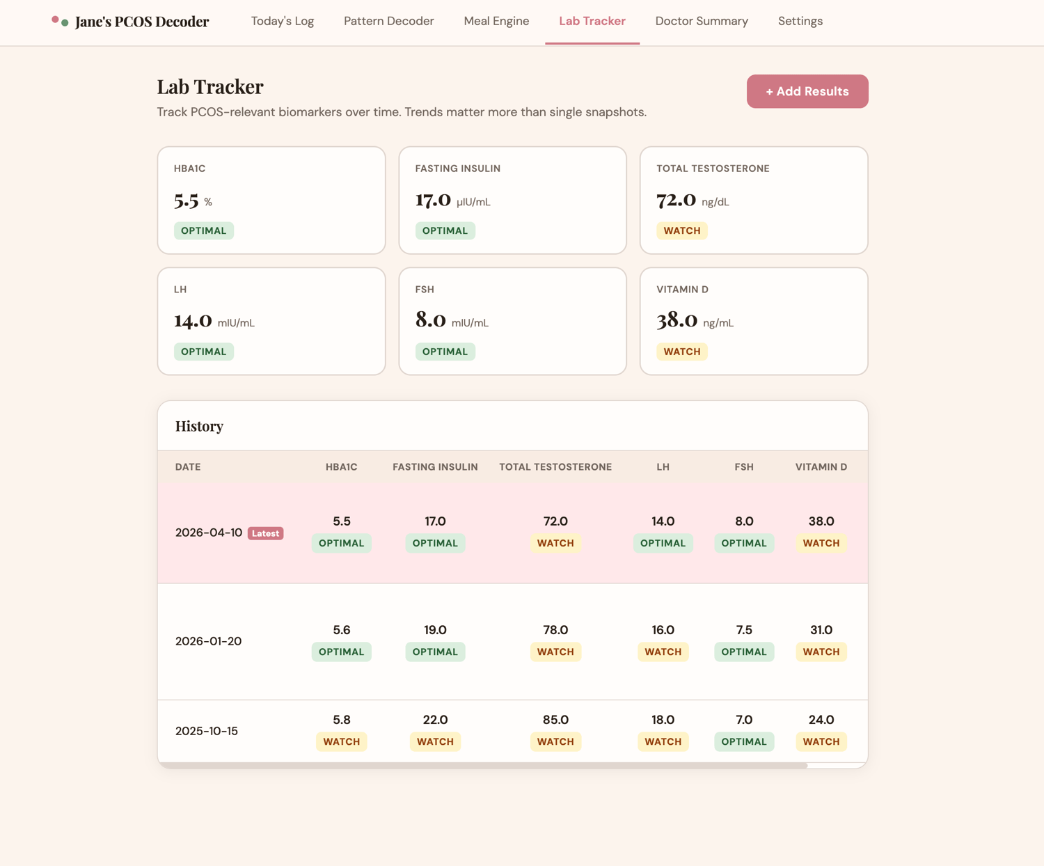Go to the Meal Engine tab
Image resolution: width=1044 pixels, height=866 pixels.
[x=496, y=21]
